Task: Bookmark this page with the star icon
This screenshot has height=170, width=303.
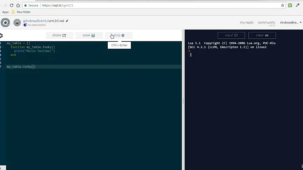Action: (282, 5)
